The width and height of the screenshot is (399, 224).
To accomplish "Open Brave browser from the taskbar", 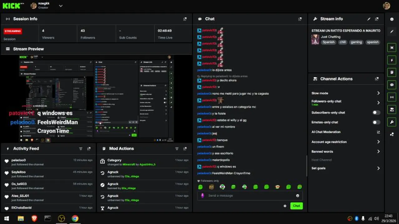I will [34, 218].
